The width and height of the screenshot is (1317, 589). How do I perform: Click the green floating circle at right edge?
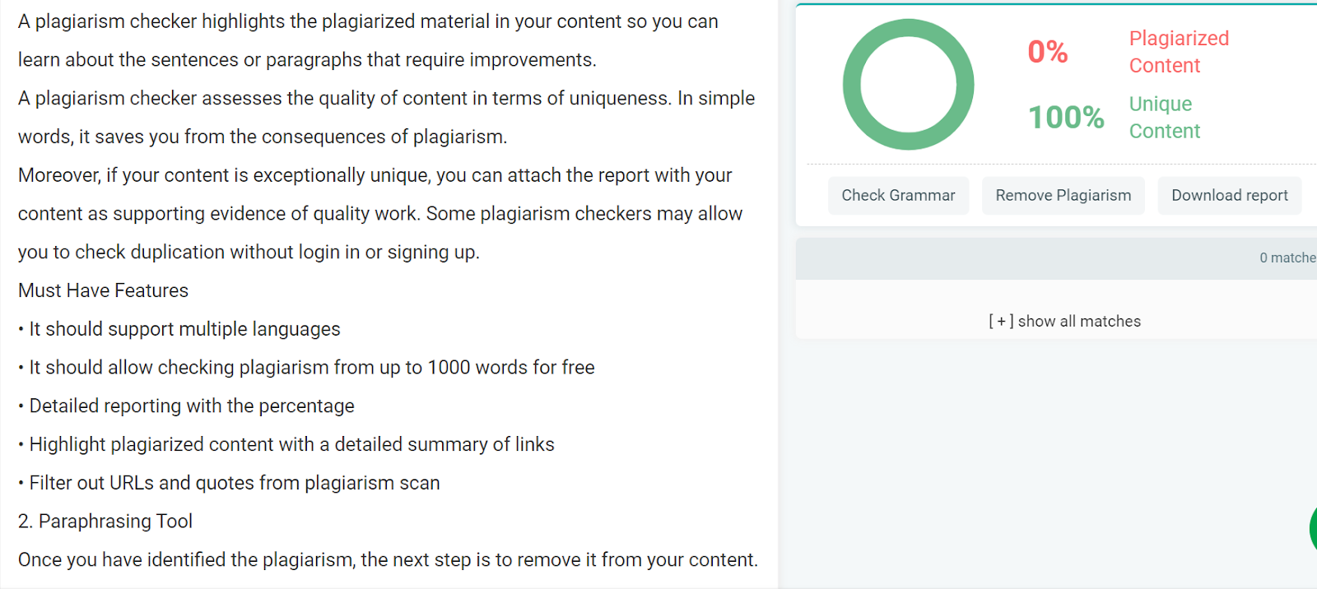click(1314, 529)
